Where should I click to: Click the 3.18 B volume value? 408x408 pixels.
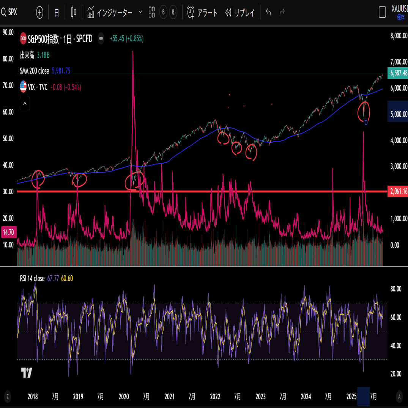click(x=43, y=55)
